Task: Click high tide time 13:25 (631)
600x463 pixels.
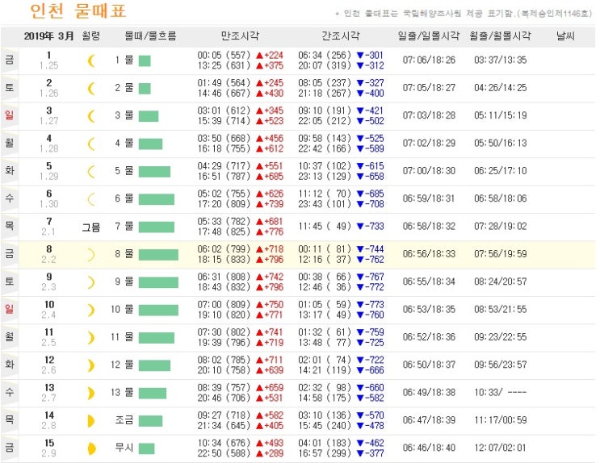Action: pos(224,66)
